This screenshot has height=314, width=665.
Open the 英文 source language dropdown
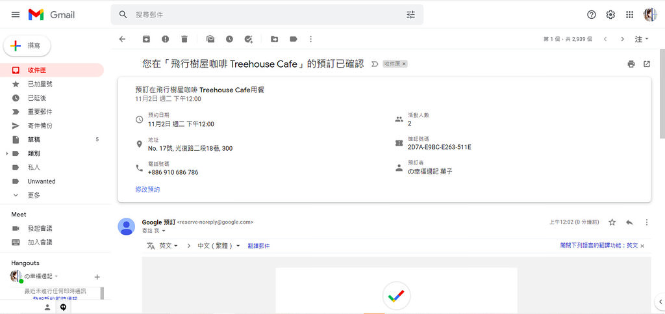click(x=168, y=246)
